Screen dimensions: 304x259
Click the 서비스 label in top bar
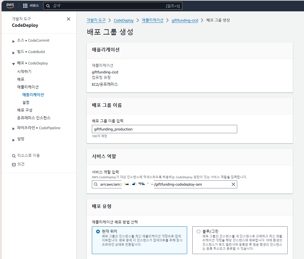pyautogui.click(x=34, y=6)
